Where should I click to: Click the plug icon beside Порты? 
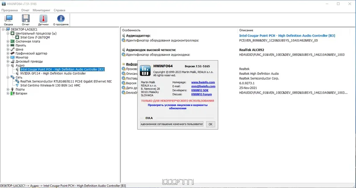(x=12, y=90)
